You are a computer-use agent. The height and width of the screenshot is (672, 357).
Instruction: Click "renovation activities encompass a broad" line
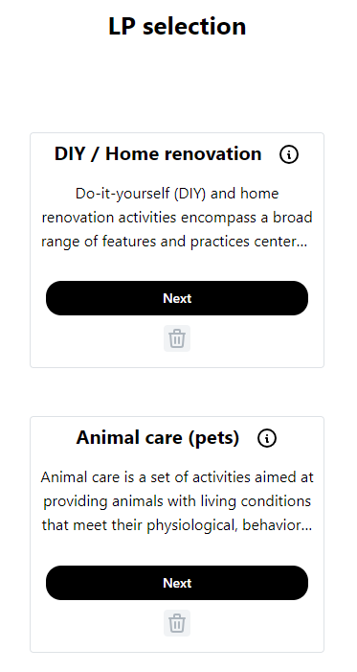coord(177,218)
